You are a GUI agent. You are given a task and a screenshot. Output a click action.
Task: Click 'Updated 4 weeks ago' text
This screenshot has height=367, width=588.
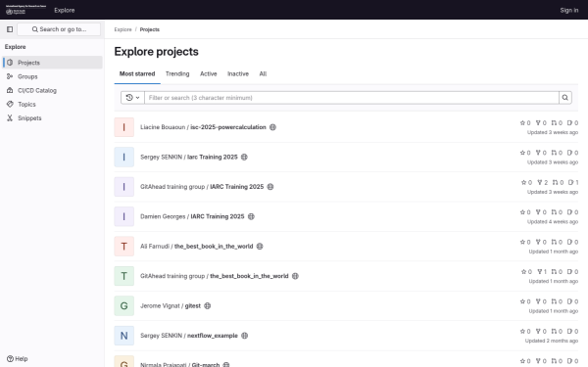point(553,222)
